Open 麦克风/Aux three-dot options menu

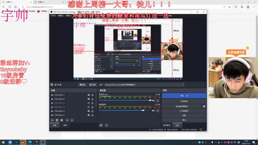pyautogui.click(x=157, y=101)
